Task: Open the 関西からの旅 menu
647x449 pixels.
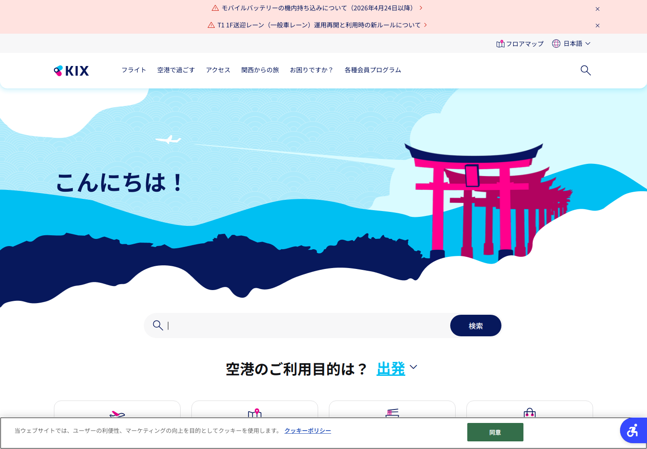Action: point(260,70)
